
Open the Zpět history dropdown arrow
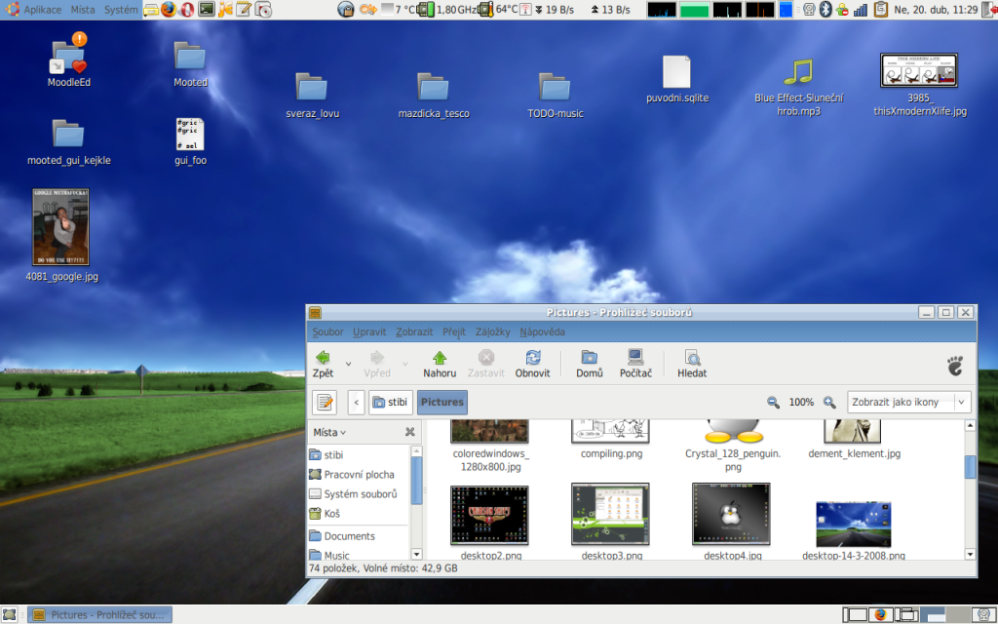(348, 365)
